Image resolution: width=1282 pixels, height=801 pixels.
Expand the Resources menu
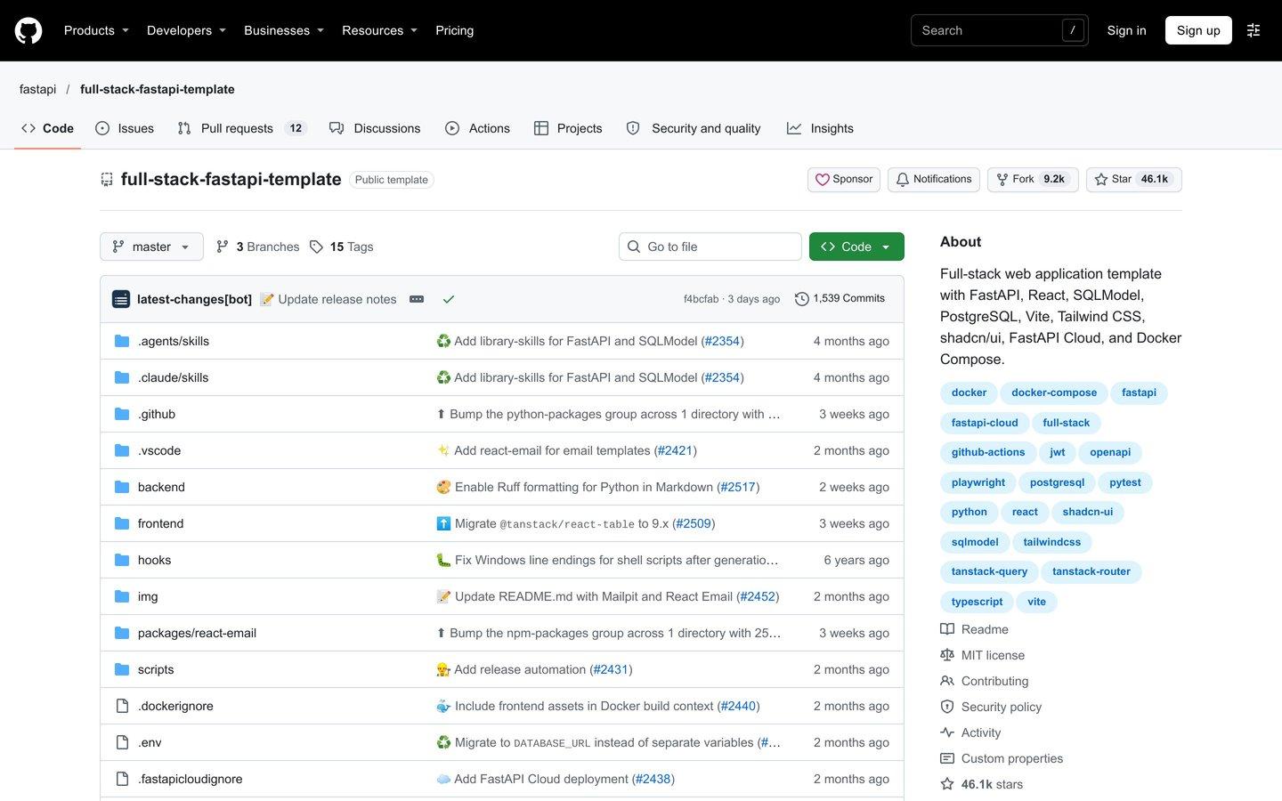(379, 30)
